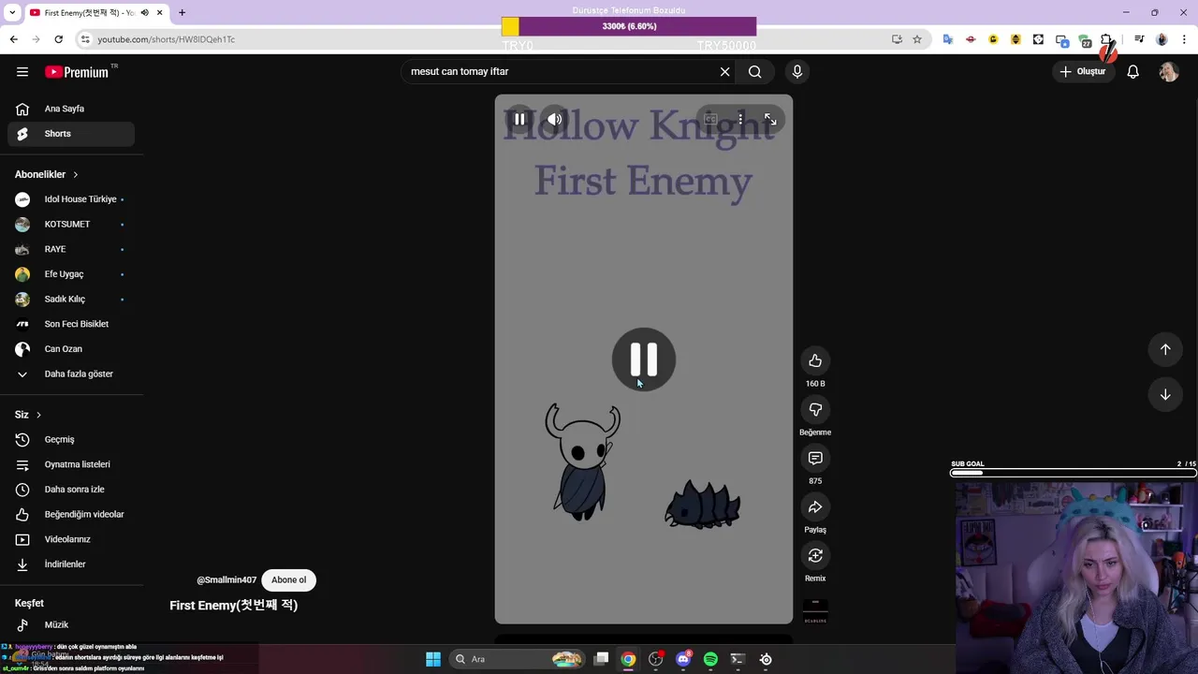This screenshot has width=1198, height=674.
Task: Open the Sadık Kılıç channel
Action: point(71,300)
